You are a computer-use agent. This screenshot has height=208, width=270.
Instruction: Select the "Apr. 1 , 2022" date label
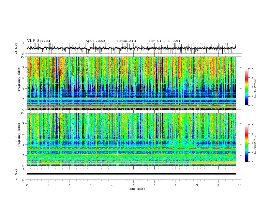point(95,41)
